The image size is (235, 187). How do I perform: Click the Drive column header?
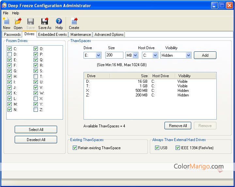pyautogui.click(x=97, y=76)
